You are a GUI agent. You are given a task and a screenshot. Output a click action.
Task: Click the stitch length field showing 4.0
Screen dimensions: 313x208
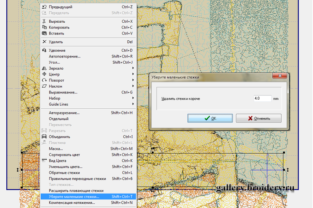point(262,99)
